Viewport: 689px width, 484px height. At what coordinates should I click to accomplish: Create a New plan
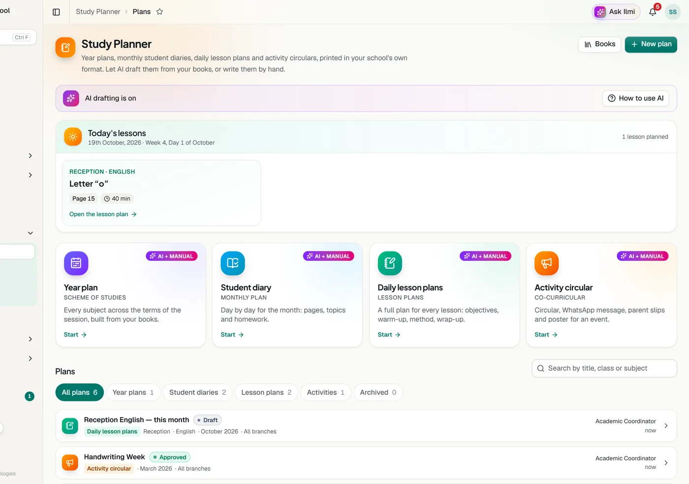point(651,44)
